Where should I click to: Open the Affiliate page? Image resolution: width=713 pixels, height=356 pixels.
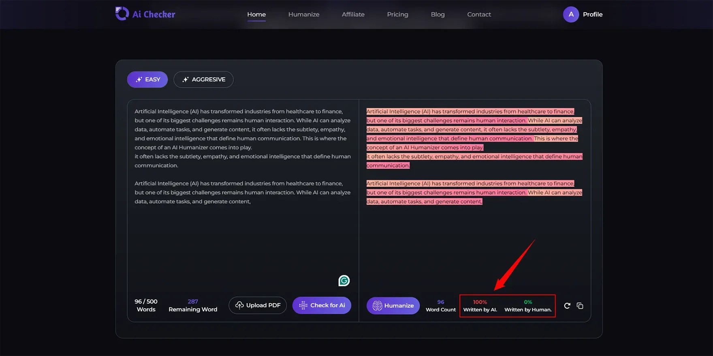click(353, 14)
